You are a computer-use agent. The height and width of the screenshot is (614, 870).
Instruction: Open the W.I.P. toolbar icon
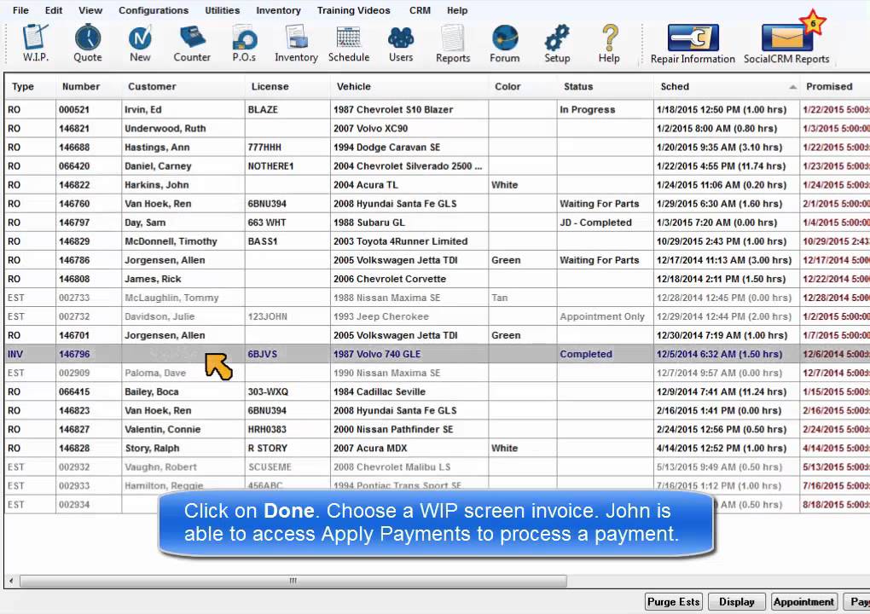(x=35, y=43)
